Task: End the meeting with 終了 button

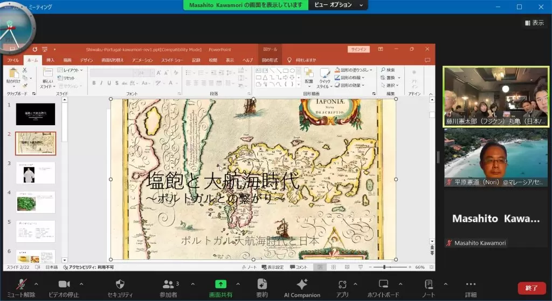Action: click(532, 288)
